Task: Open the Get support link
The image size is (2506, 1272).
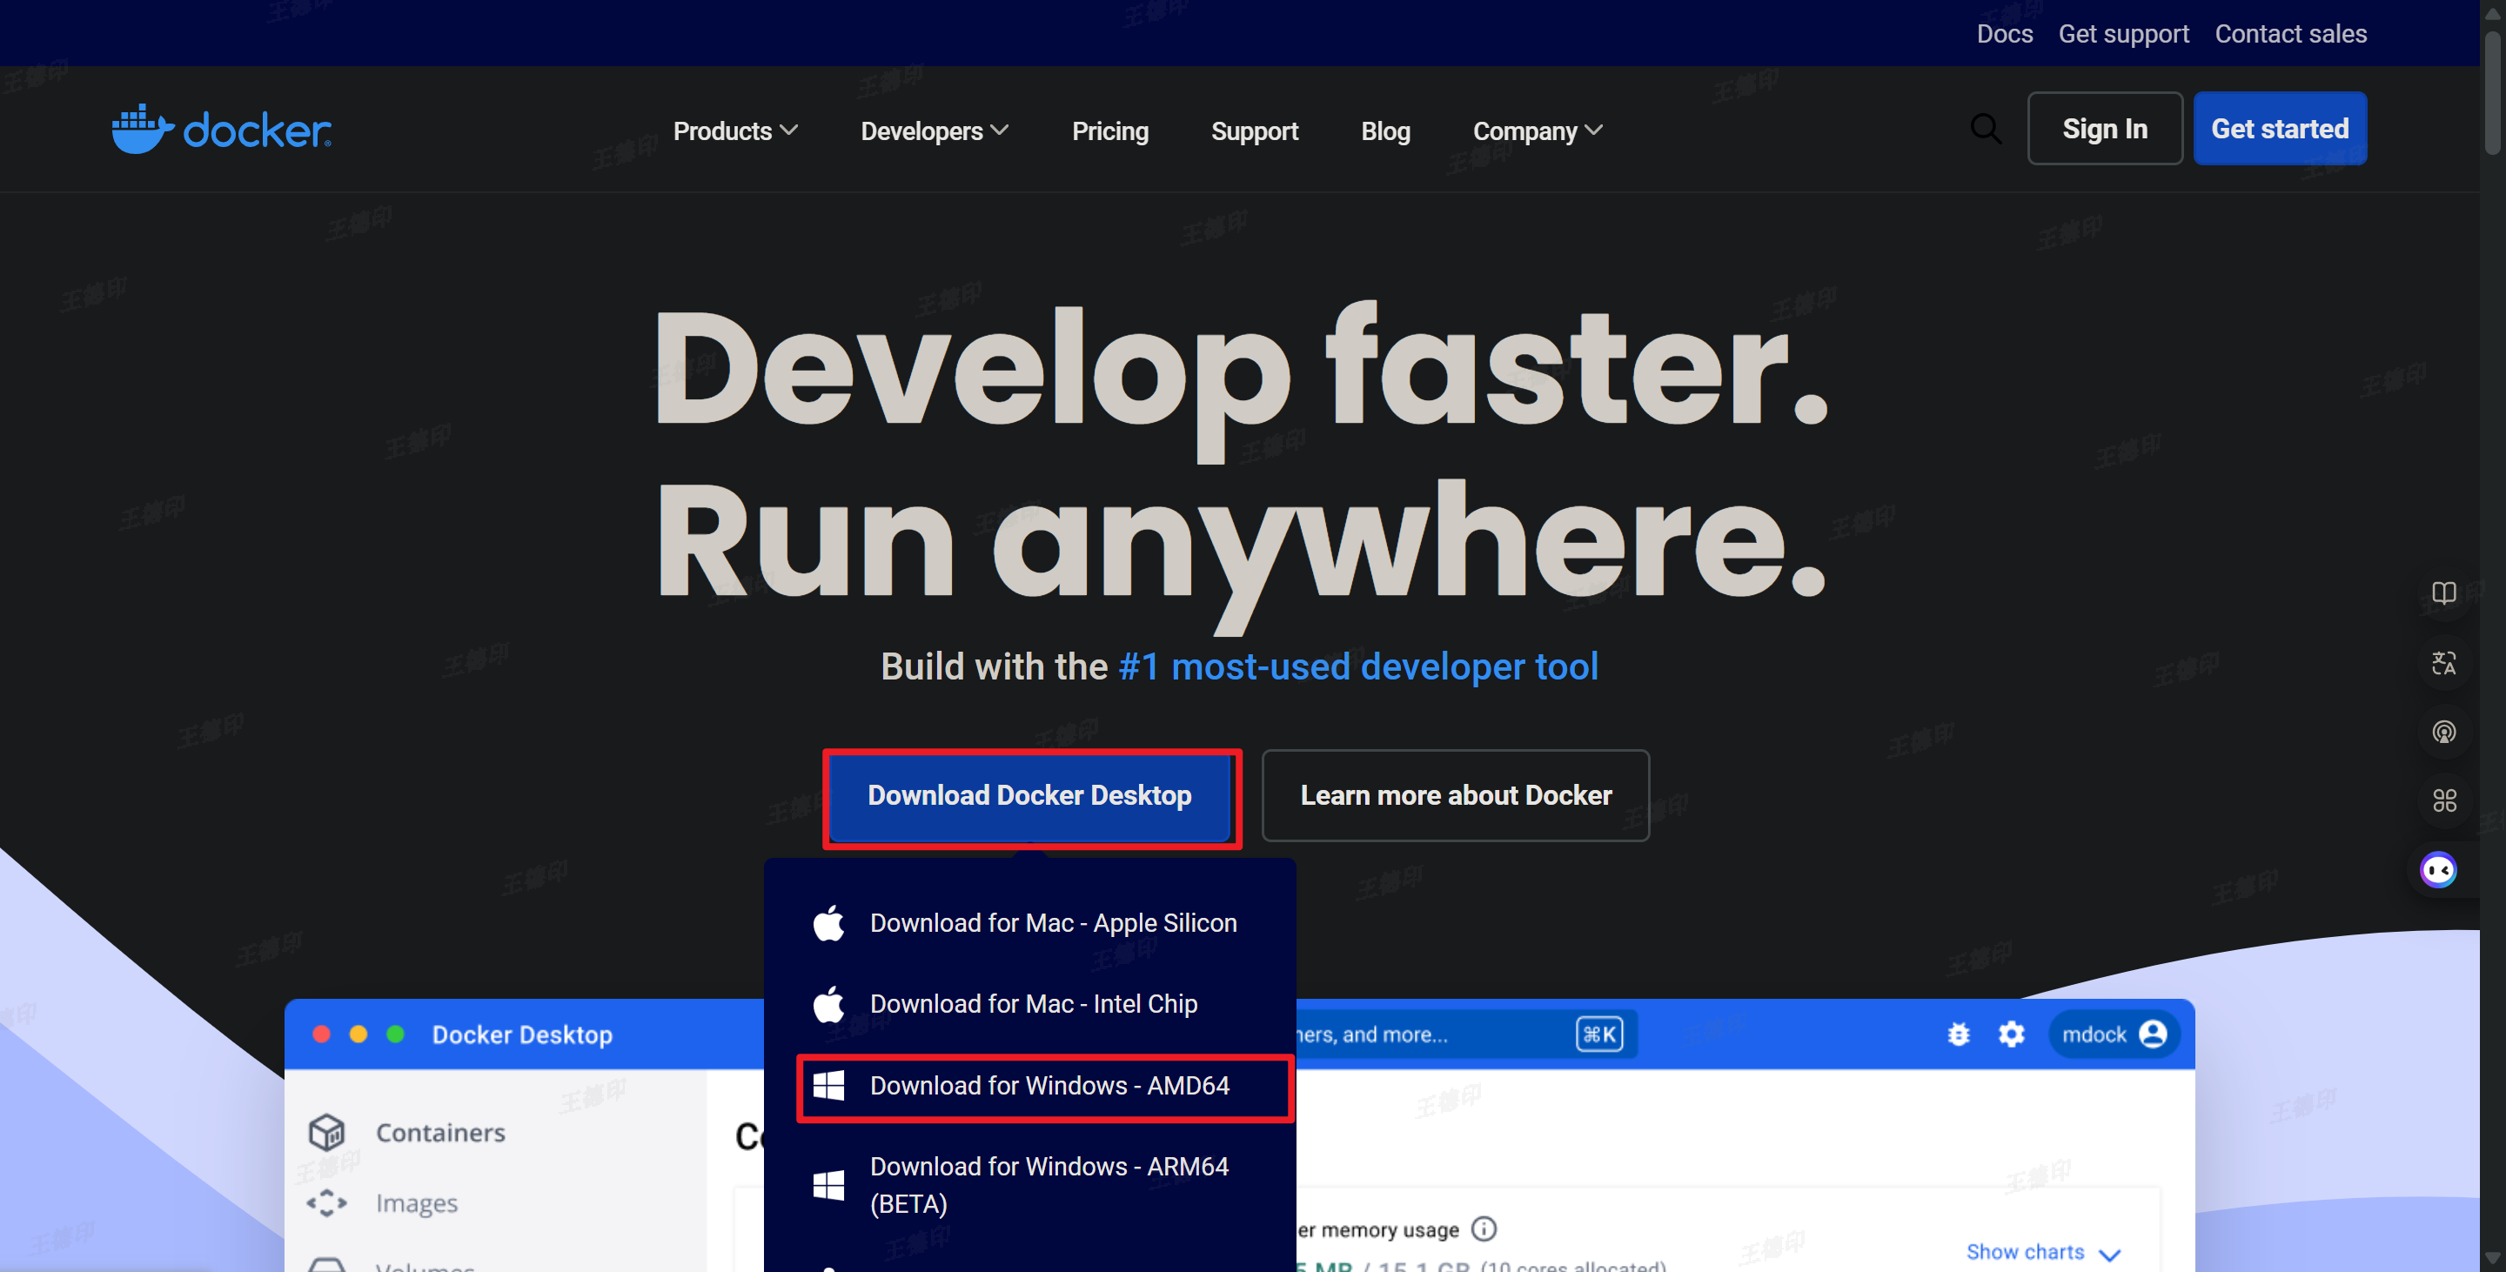Action: point(2123,34)
